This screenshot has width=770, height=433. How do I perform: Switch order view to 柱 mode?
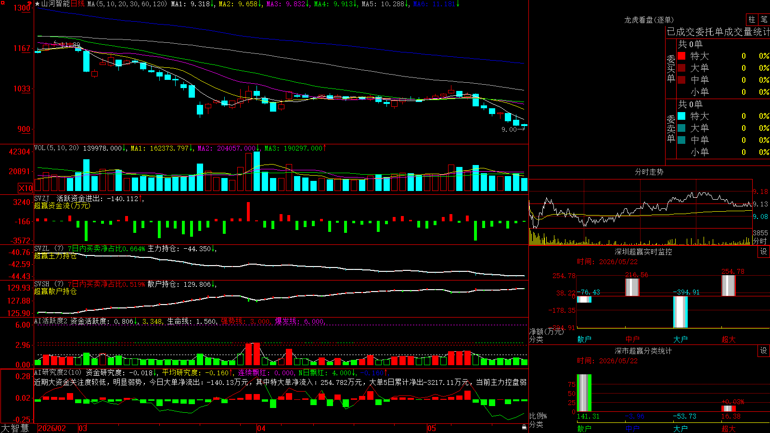[752, 19]
